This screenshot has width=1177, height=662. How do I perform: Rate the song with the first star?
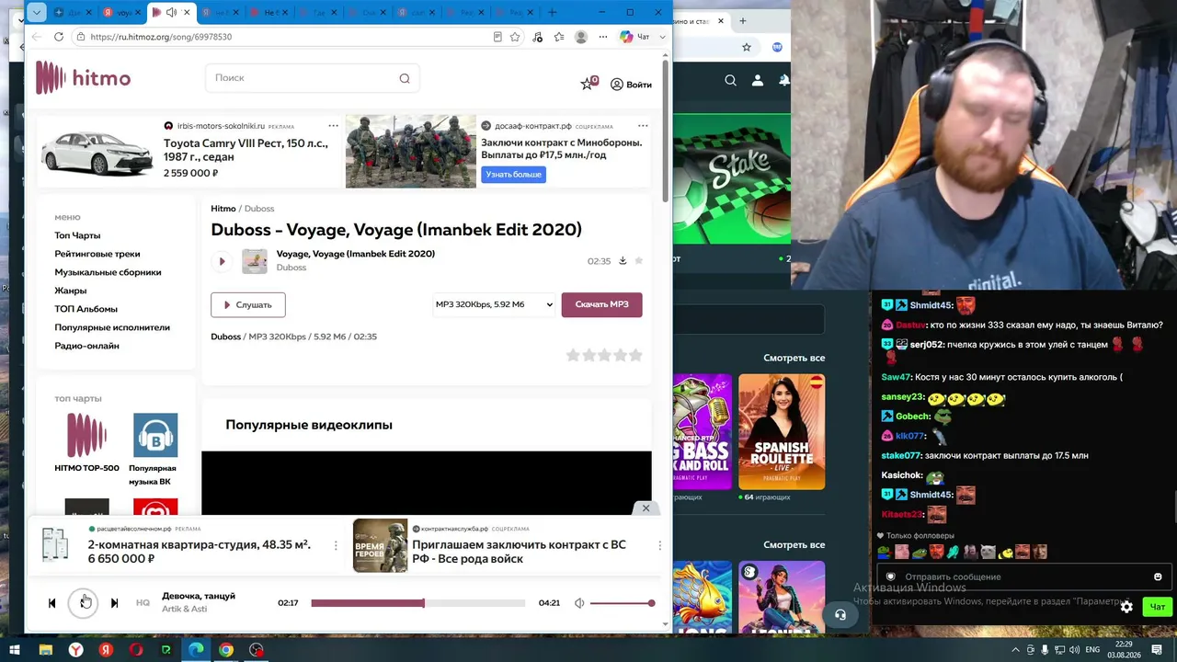pyautogui.click(x=573, y=355)
